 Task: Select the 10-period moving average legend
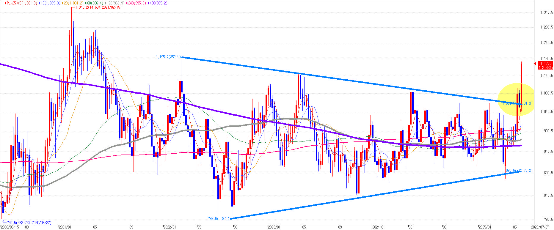point(50,3)
